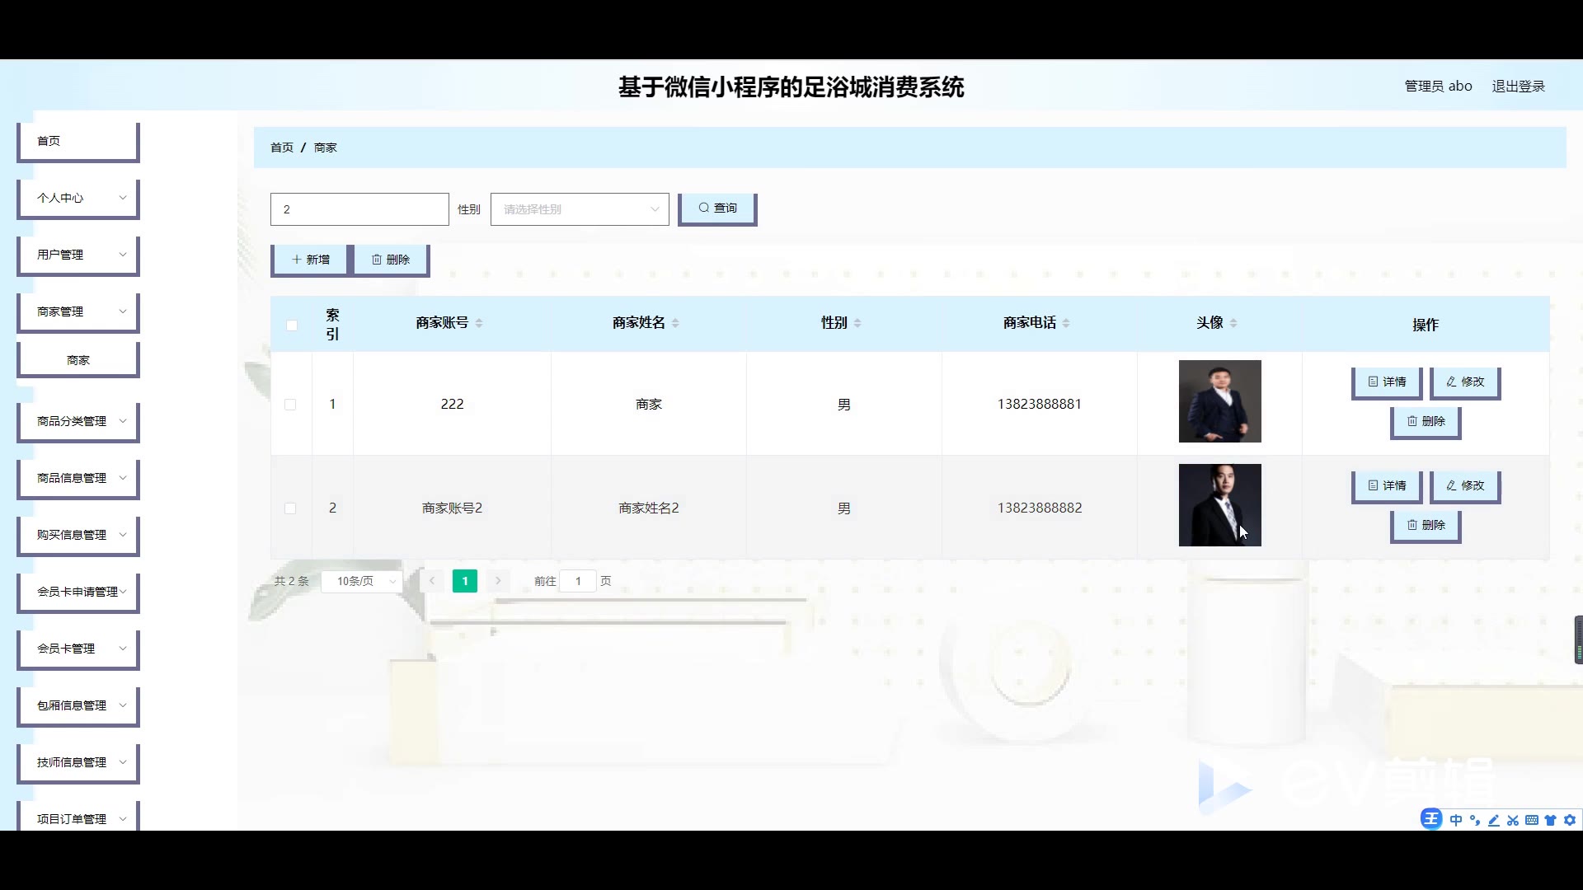
Task: Click scissors icon in IME toolbar
Action: tap(1513, 820)
